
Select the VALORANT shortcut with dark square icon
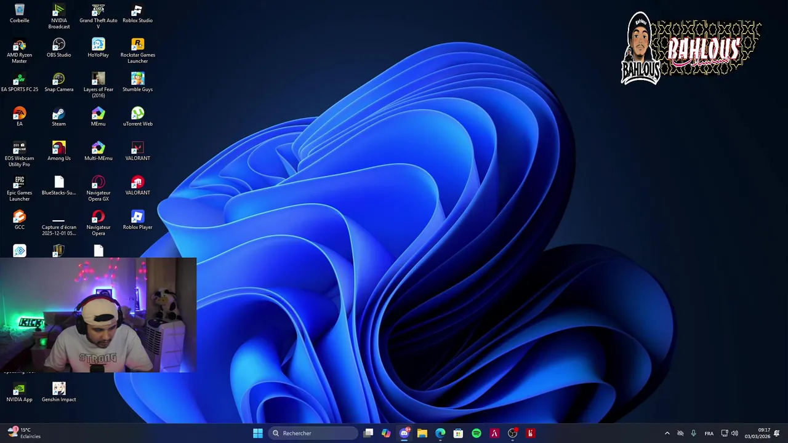click(137, 151)
